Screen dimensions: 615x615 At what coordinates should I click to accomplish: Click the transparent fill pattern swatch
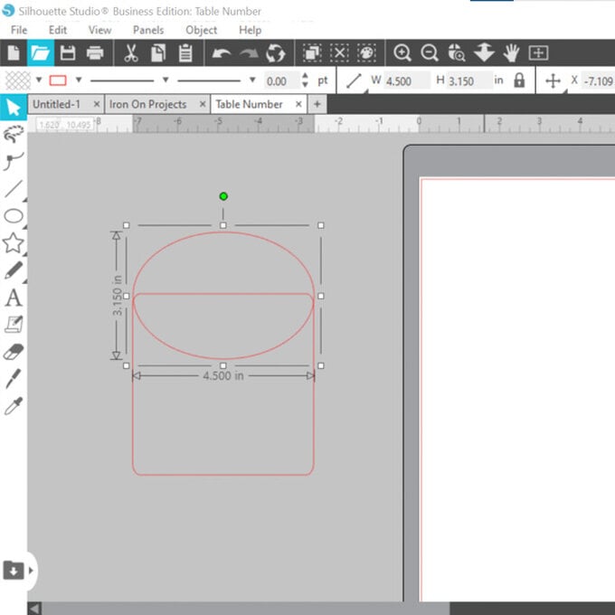pos(18,80)
